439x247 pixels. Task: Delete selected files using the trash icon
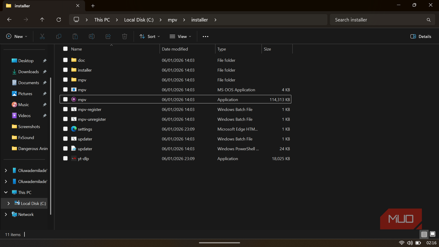click(125, 36)
